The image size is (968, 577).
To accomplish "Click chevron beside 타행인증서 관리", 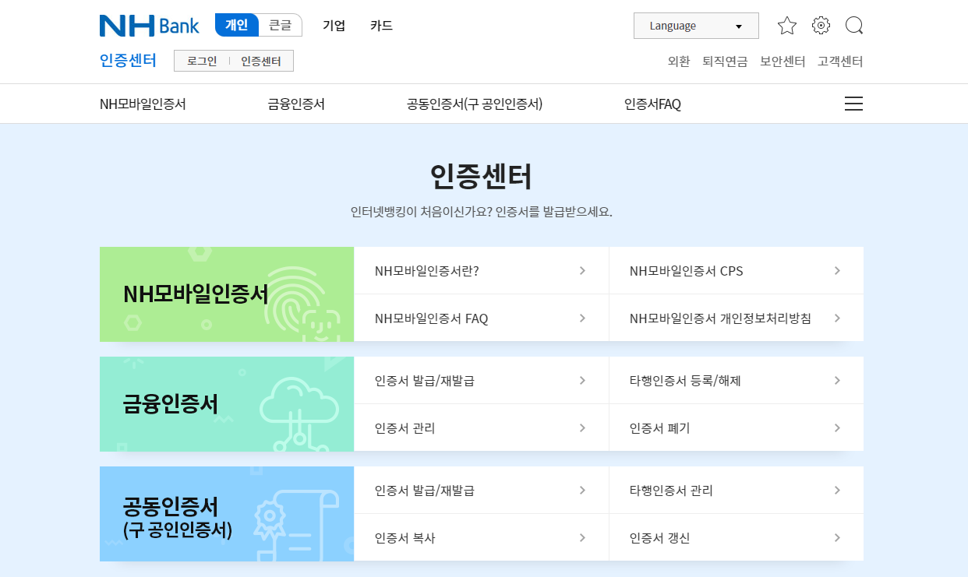I will 837,490.
